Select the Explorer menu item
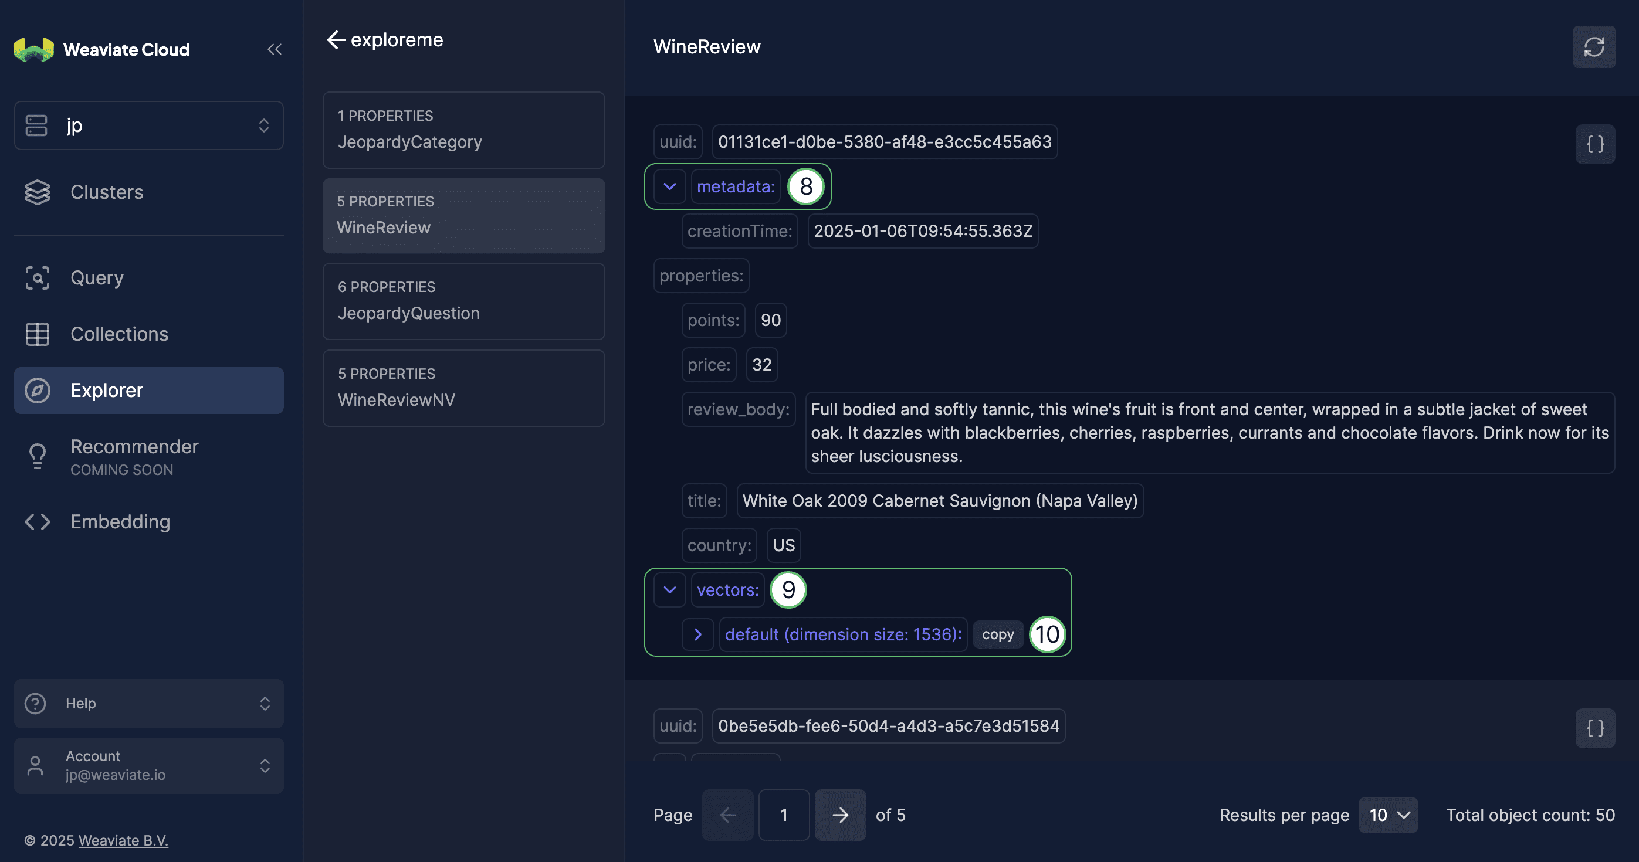The width and height of the screenshot is (1639, 862). pyautogui.click(x=149, y=390)
